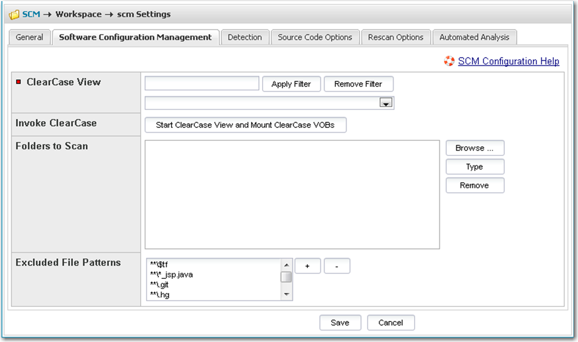Screen dimensions: 578x342
Task: Click the excluded patterns scrollbar thumb
Action: click(x=286, y=277)
